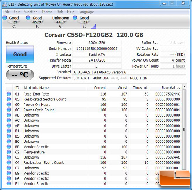Click status orb for Temperature attribute C2
Screen dimensions: 192x190
[9, 152]
